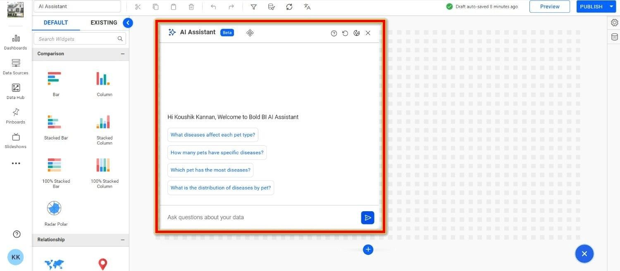Click the help question mark in sidebar
This screenshot has height=271, width=620.
17,234
